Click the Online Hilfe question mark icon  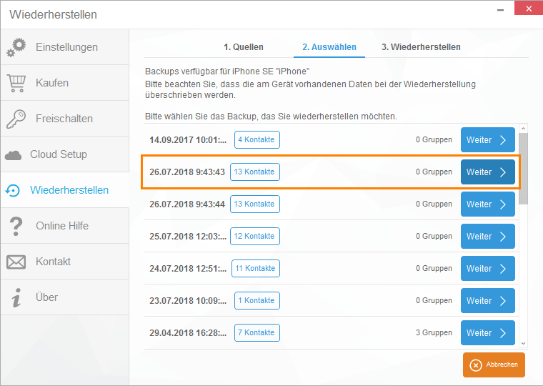[16, 227]
